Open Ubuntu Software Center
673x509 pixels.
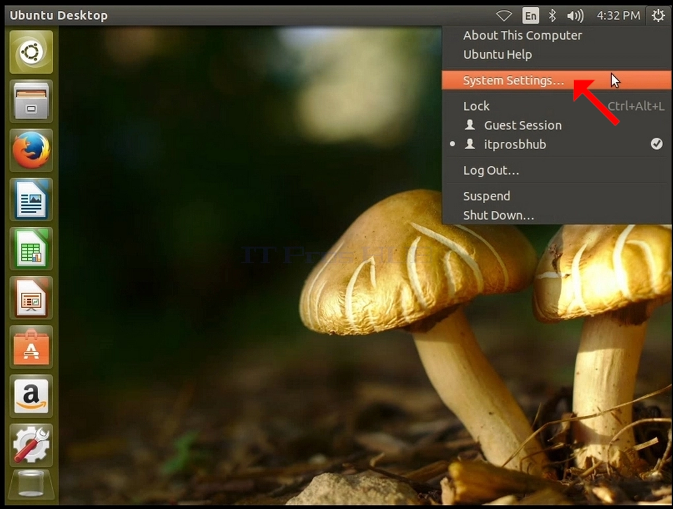[x=31, y=347]
